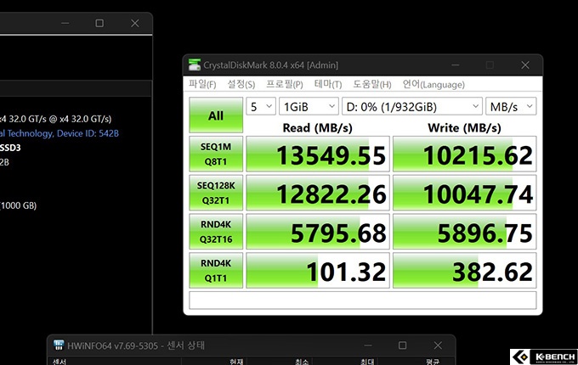Viewport: 578px width, 365px height.
Task: Click the RND4K Q1T1 read result 101.32
Action: [318, 271]
